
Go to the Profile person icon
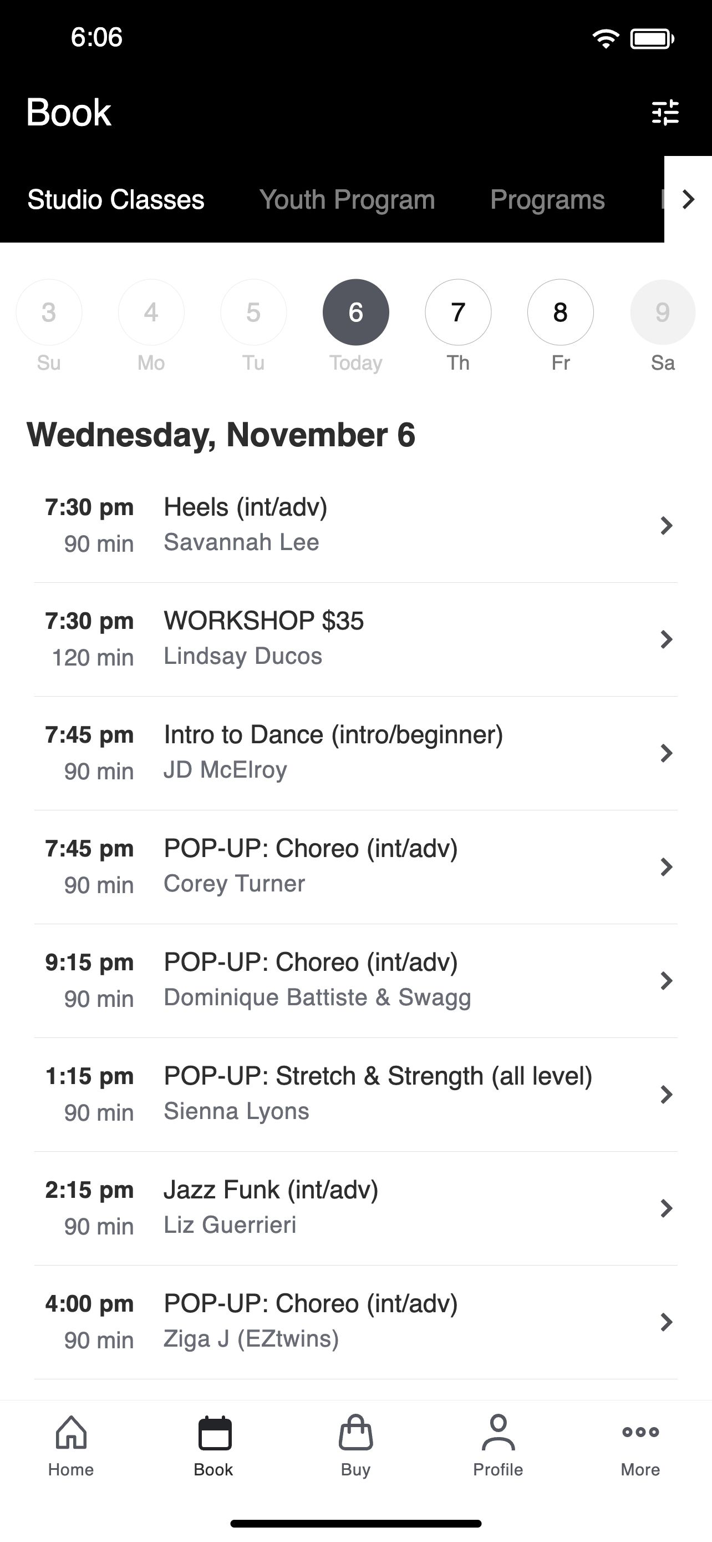point(498,1433)
